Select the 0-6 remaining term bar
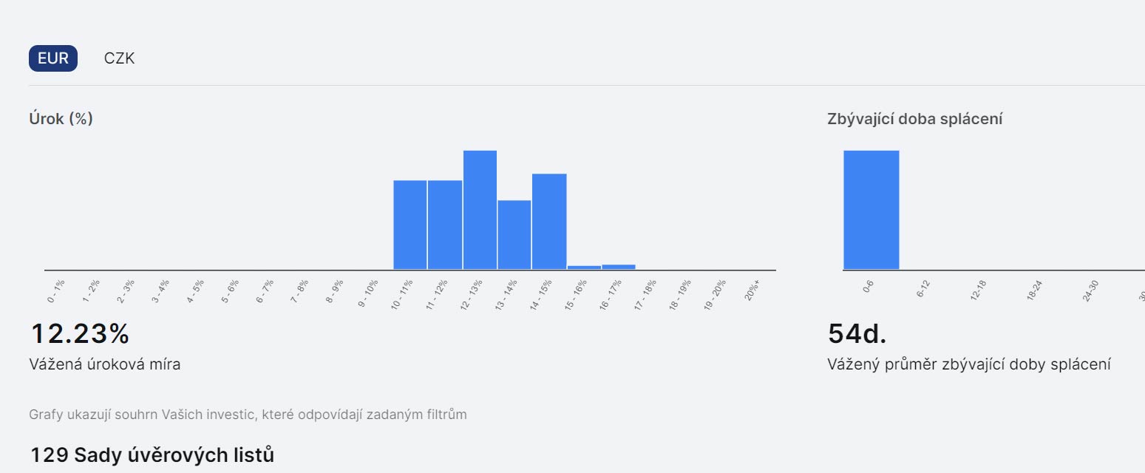The image size is (1145, 473). pos(872,210)
